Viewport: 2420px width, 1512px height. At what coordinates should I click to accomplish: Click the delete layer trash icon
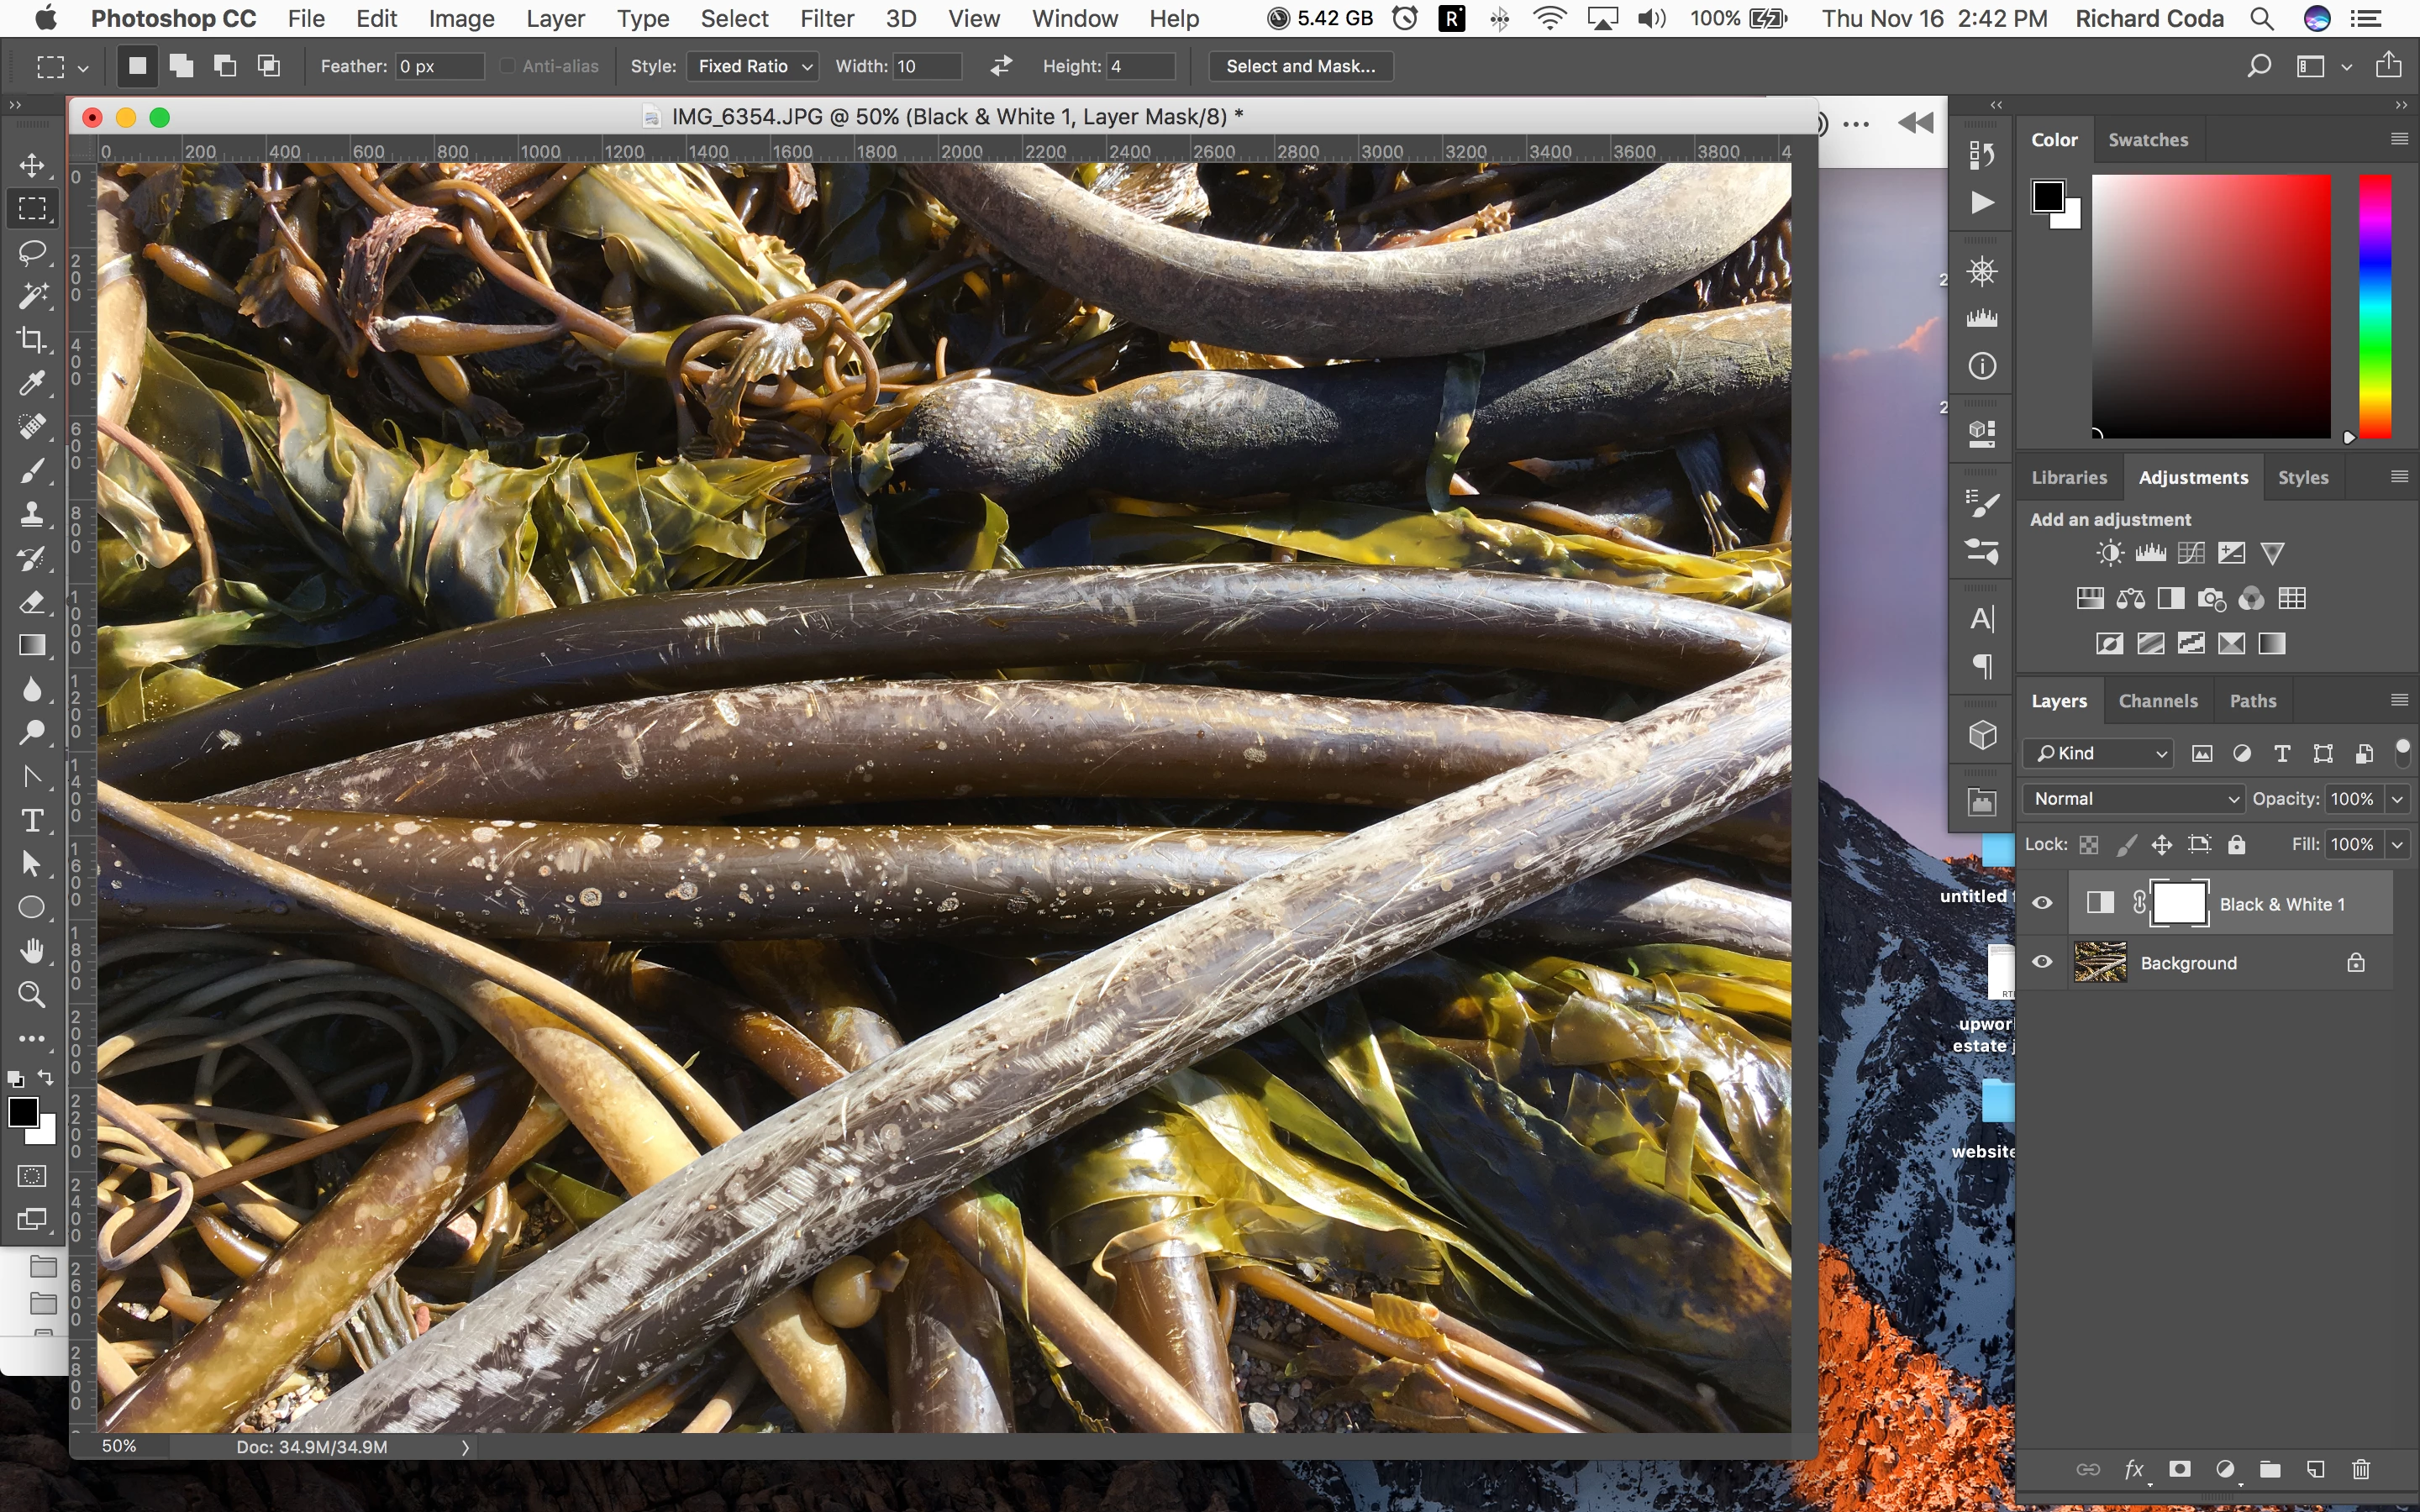pos(2360,1469)
